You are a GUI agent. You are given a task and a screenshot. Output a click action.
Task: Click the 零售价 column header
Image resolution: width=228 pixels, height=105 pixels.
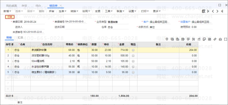tap(69, 44)
